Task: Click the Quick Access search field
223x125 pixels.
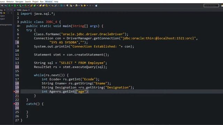Action: tap(211, 6)
